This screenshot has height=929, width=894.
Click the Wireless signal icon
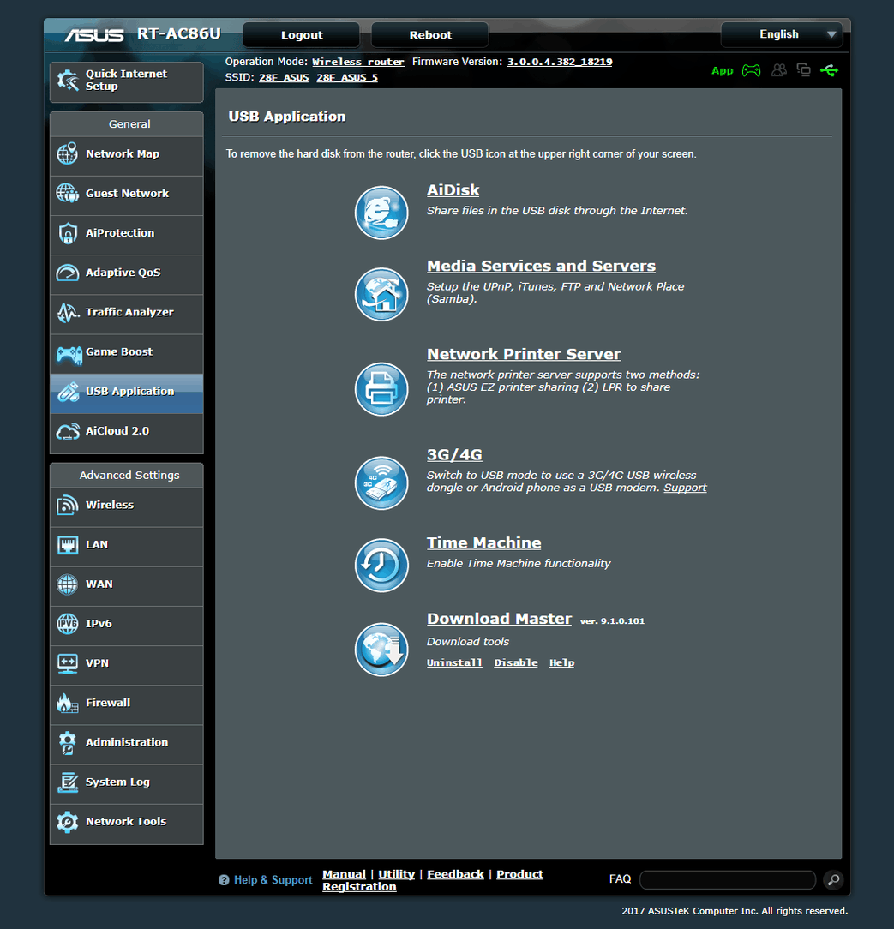[x=68, y=505]
